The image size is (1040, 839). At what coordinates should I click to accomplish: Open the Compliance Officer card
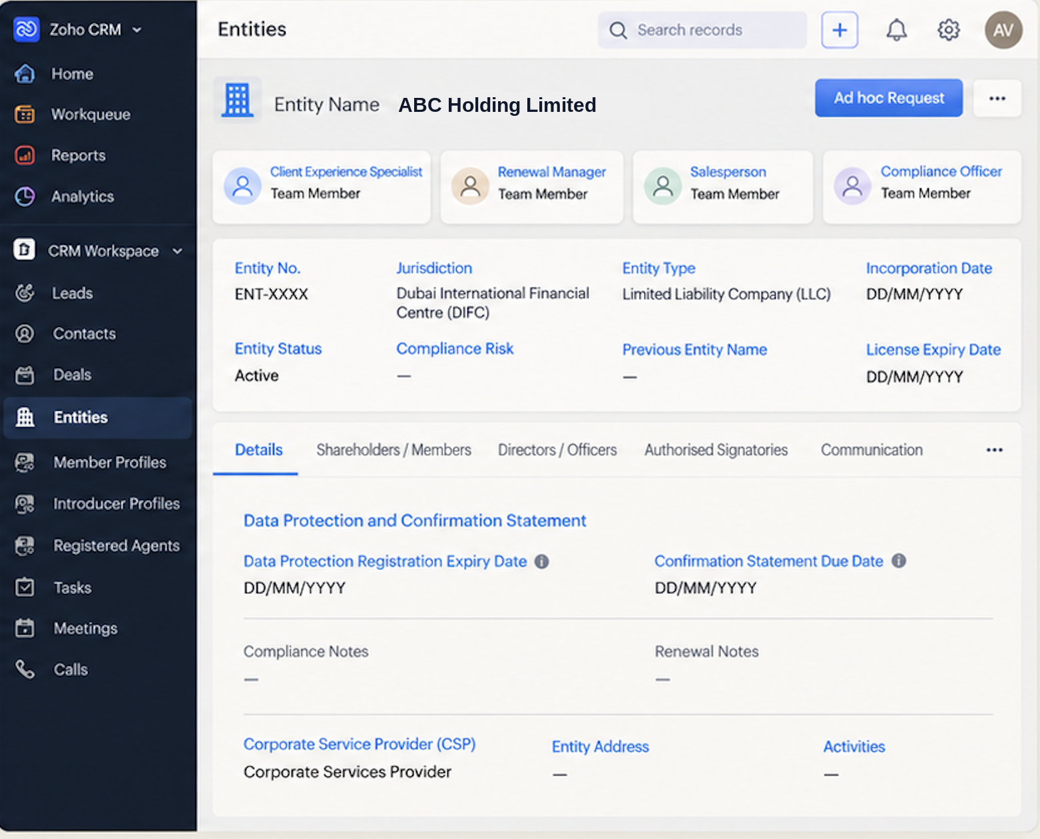922,186
